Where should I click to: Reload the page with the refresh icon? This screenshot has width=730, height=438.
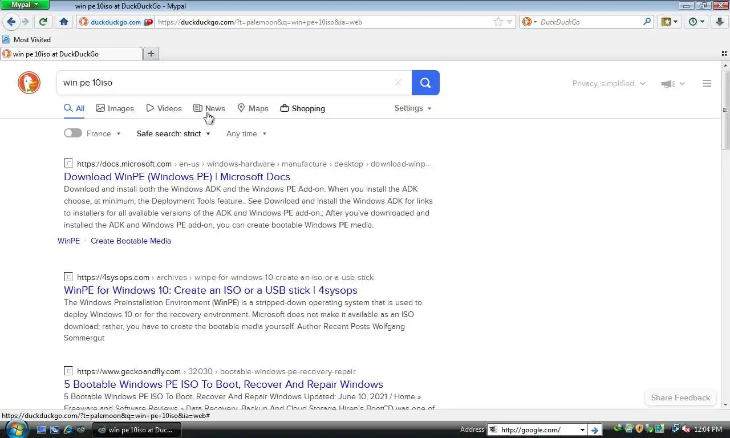pyautogui.click(x=43, y=22)
